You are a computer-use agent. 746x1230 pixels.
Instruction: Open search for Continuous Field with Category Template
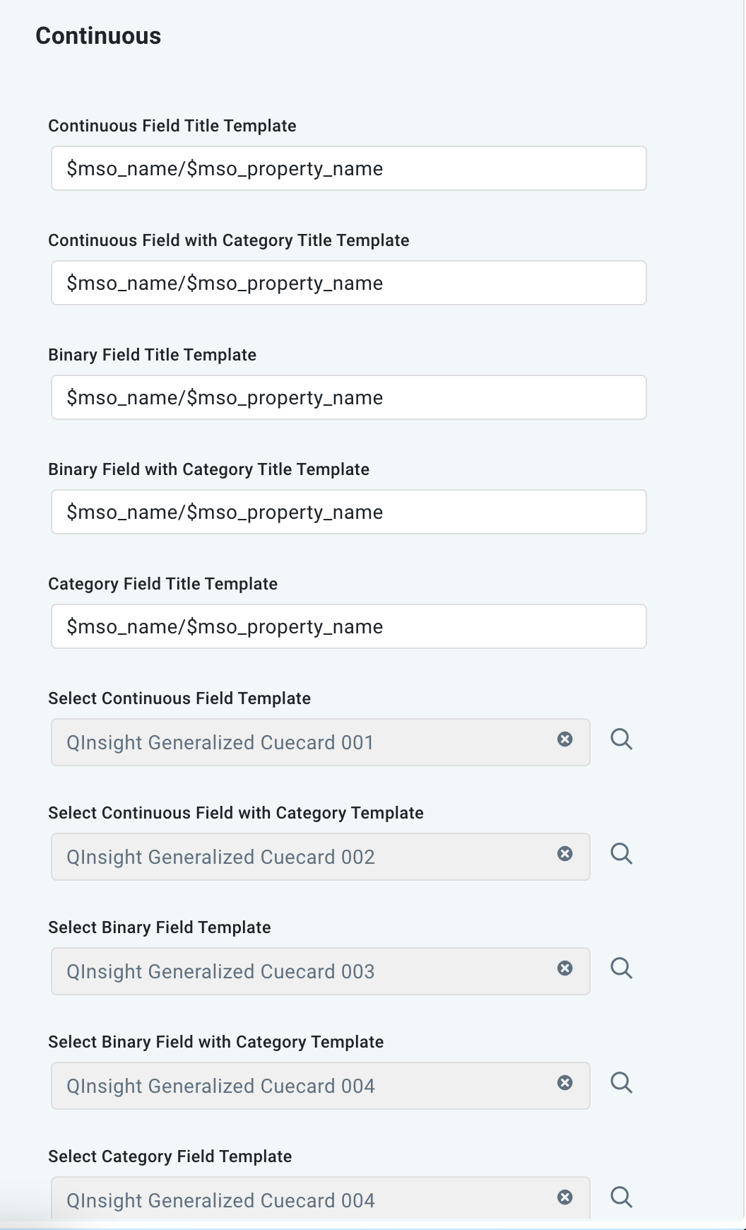click(621, 854)
